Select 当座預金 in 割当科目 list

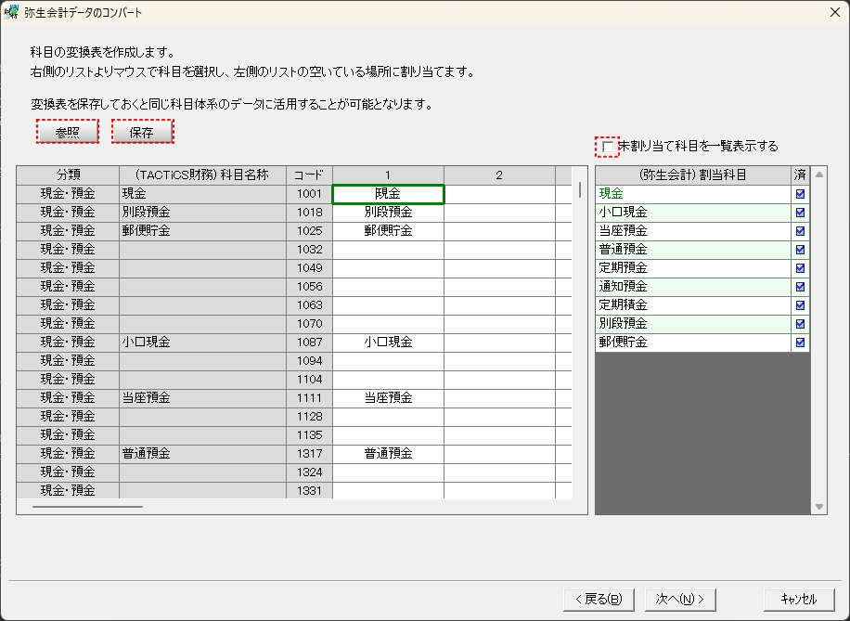(x=693, y=231)
